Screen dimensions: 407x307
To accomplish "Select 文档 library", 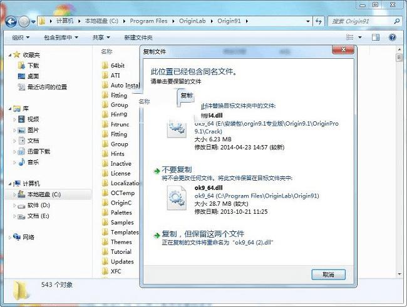I will 33,141.
